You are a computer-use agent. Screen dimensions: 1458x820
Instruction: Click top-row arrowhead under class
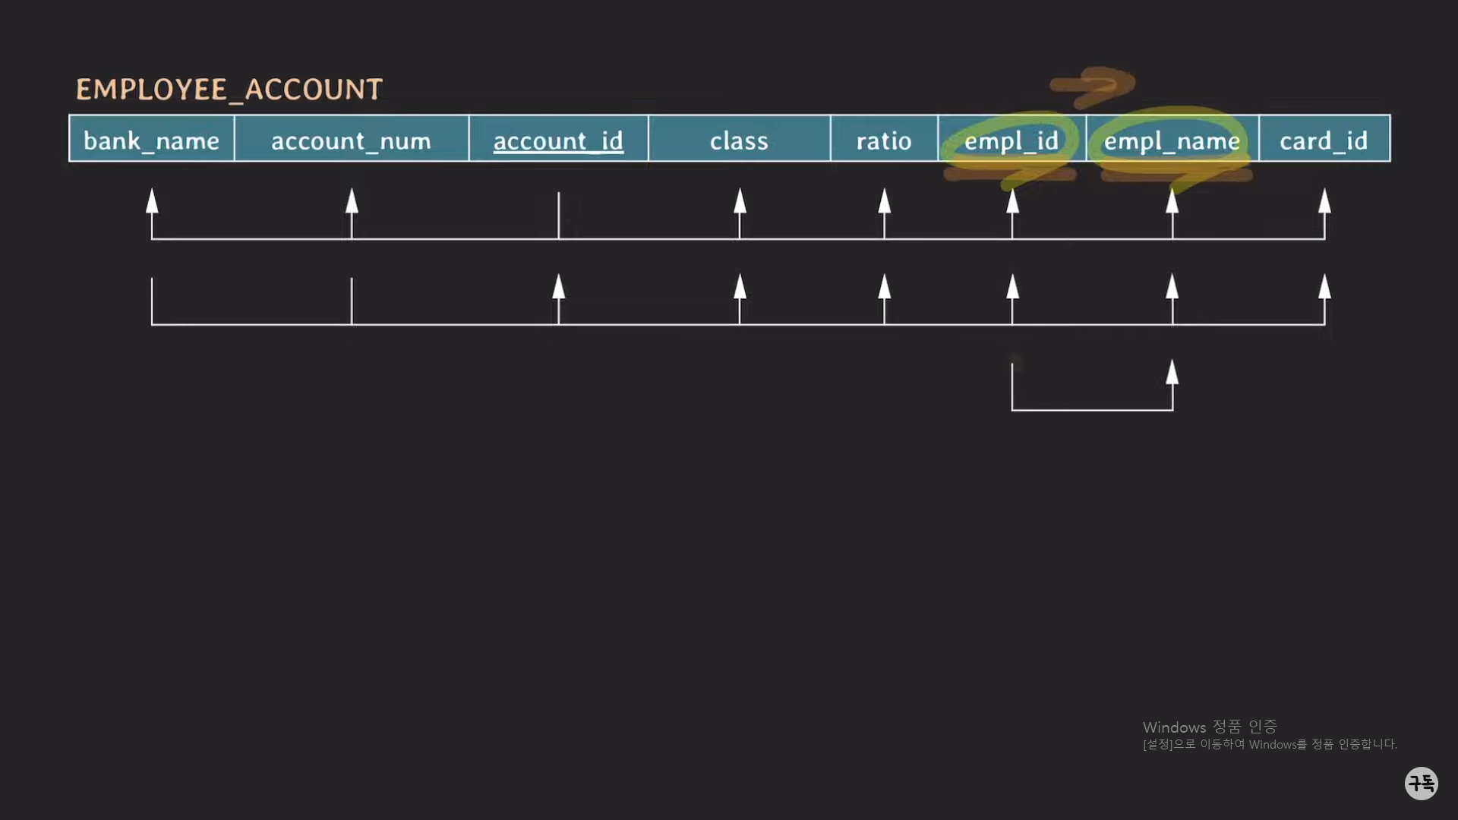(740, 200)
